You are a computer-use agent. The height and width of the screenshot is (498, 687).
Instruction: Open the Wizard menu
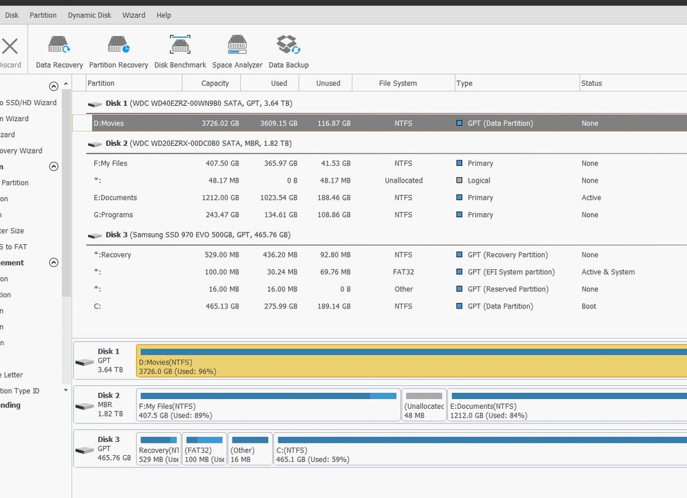pyautogui.click(x=134, y=15)
